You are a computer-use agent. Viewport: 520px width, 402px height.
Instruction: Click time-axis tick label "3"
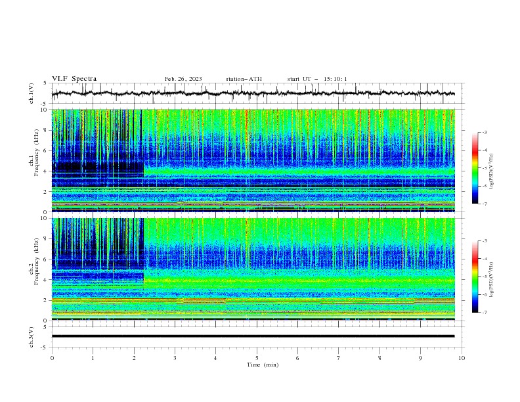click(175, 358)
